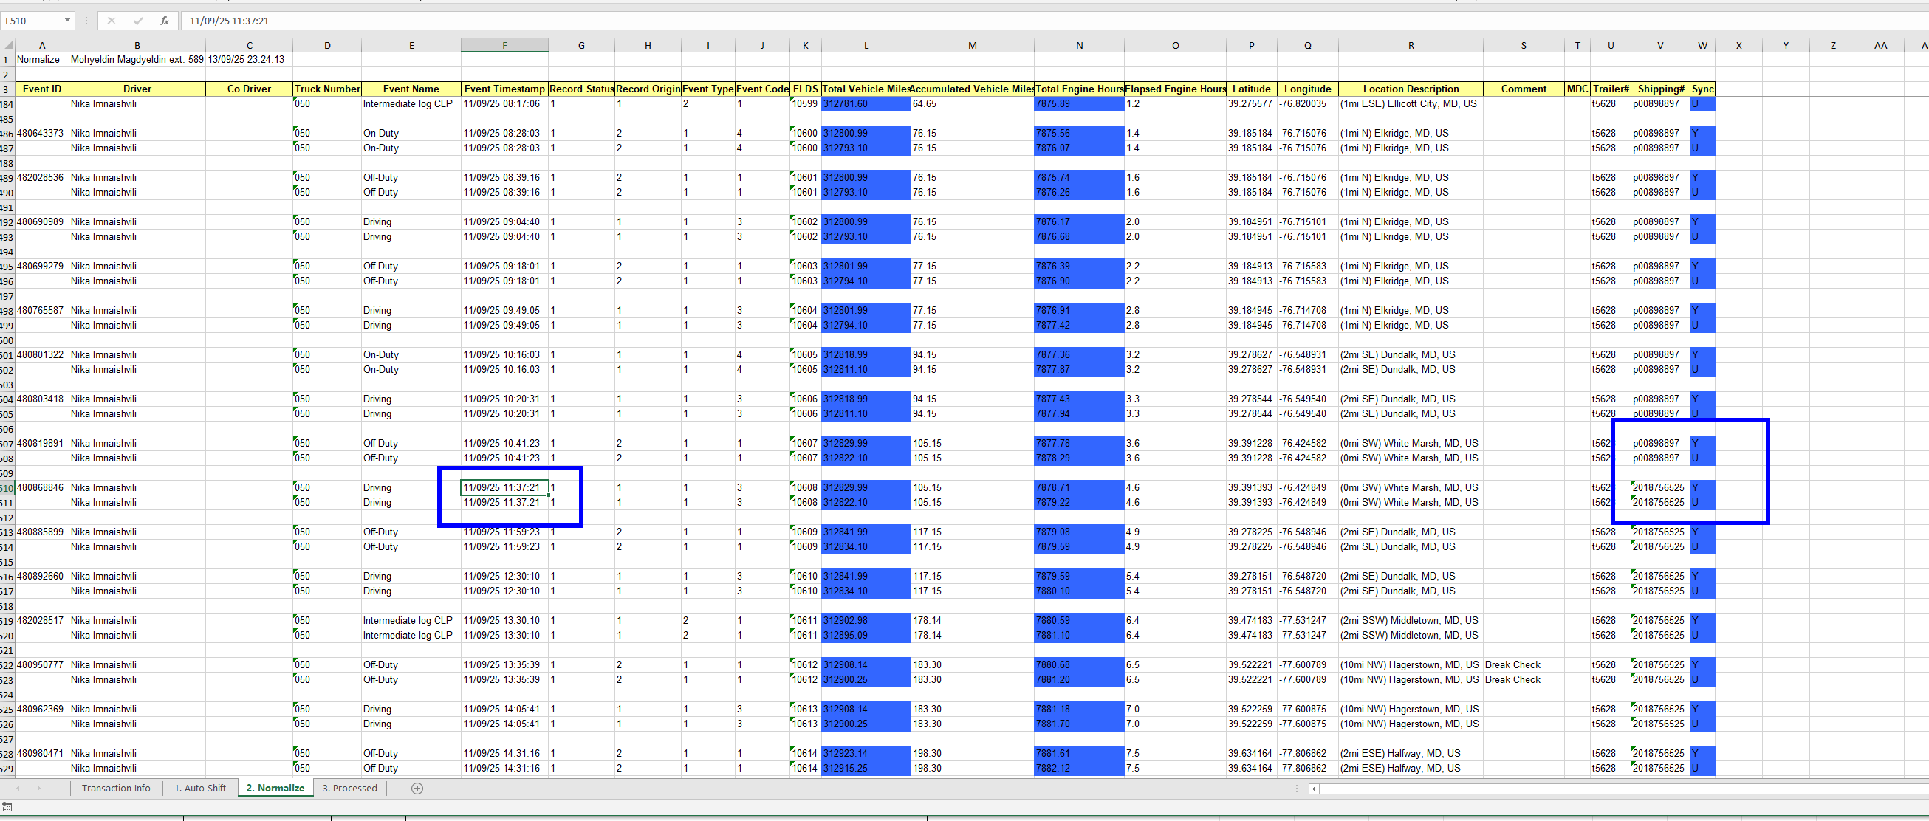Viewport: 1929px width, 821px height.
Task: Click the Event Timestamp header cell
Action: point(504,89)
